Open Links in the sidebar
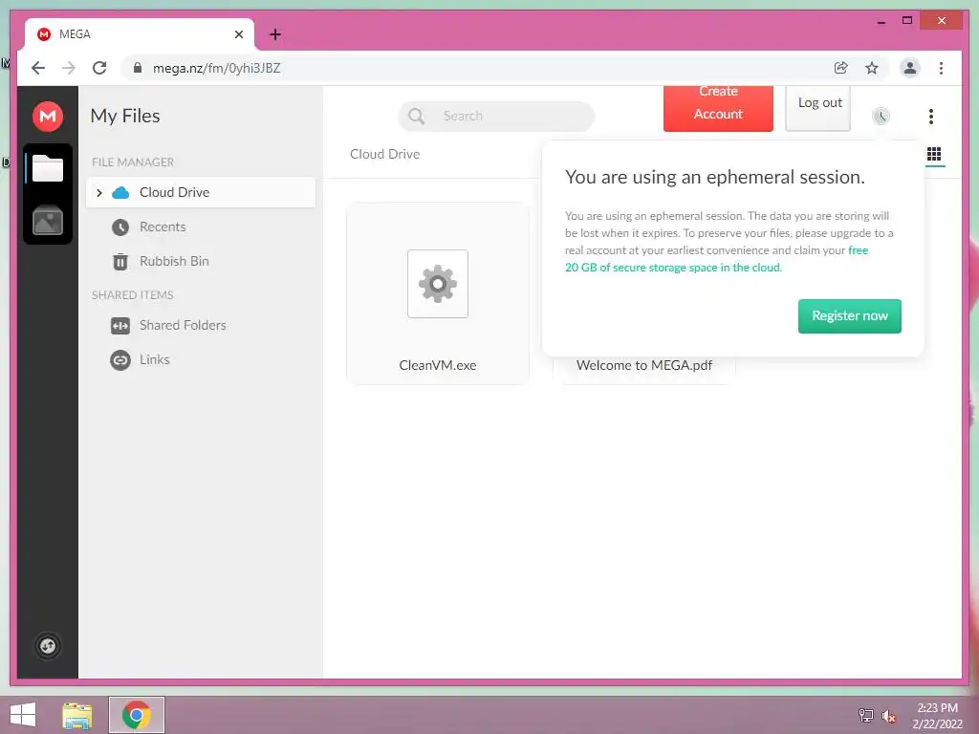979x734 pixels. coord(201,360)
